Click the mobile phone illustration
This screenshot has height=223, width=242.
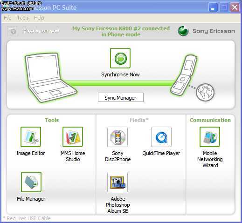183,75
